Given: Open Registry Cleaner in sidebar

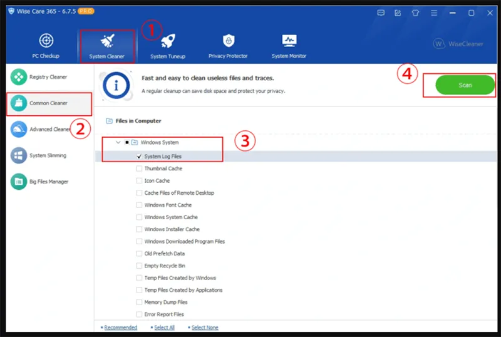Looking at the screenshot, I should coord(49,77).
